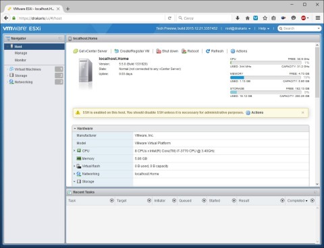Click the localhost.Home breadcrumb title
This screenshot has width=324, height=248.
point(85,38)
